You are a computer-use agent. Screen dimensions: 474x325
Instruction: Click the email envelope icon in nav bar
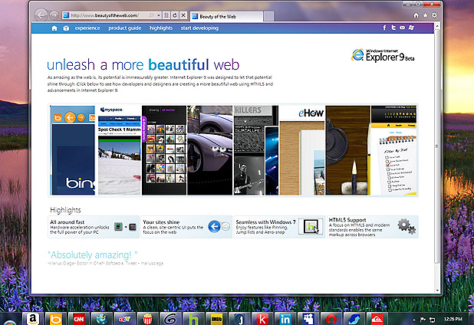403,28
